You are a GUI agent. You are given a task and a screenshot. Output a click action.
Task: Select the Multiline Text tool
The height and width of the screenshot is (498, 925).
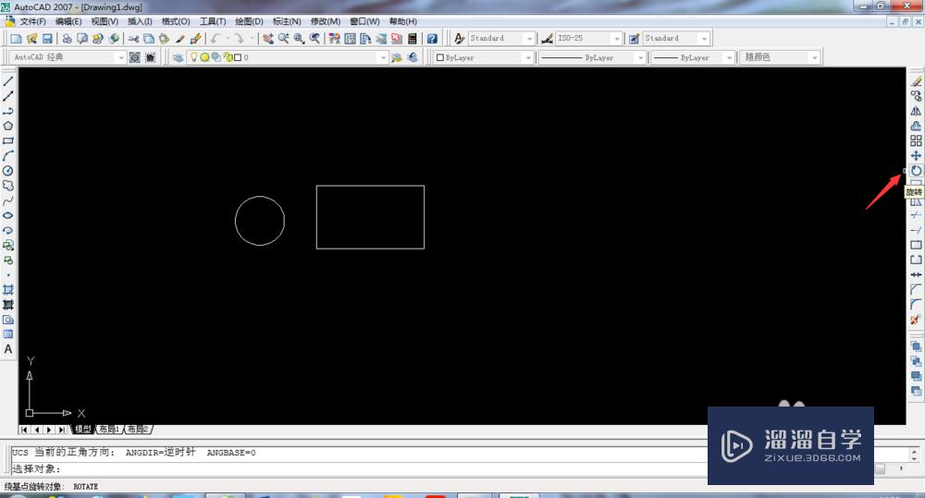(8, 349)
